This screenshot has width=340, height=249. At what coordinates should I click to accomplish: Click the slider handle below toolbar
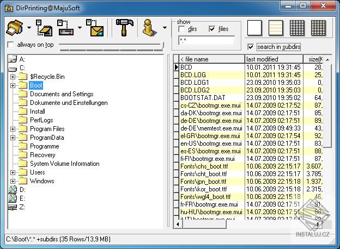(163, 45)
